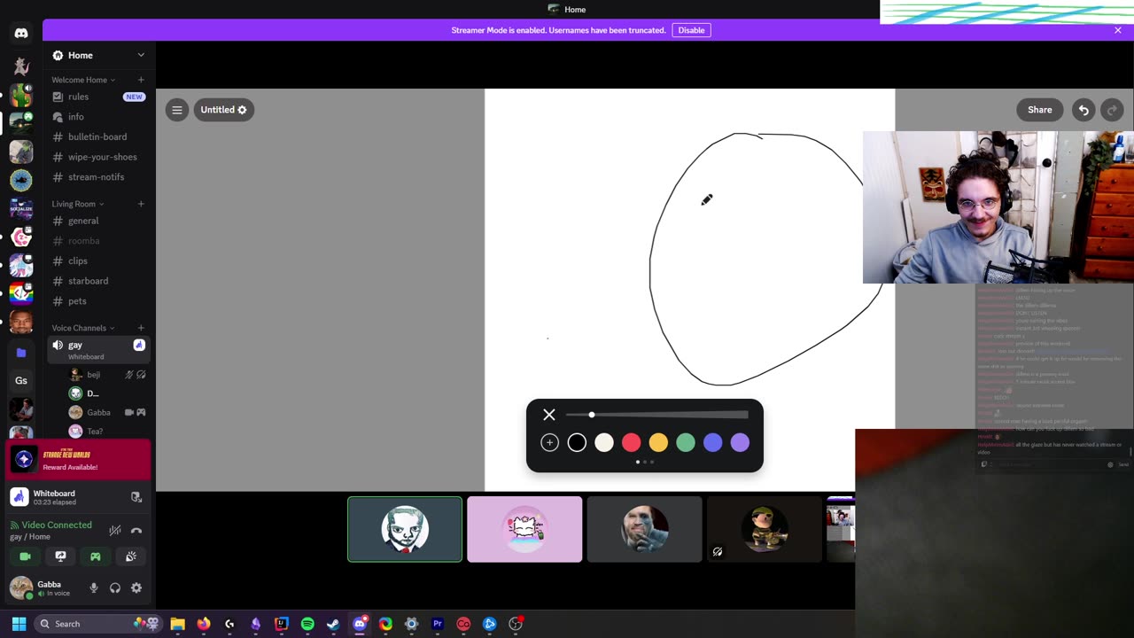This screenshot has width=1134, height=638.
Task: Collapse the Voice Channels category
Action: (x=82, y=328)
